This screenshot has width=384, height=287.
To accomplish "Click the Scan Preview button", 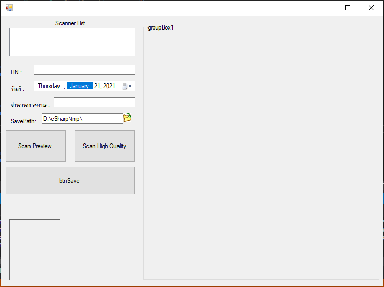I will coord(36,146).
